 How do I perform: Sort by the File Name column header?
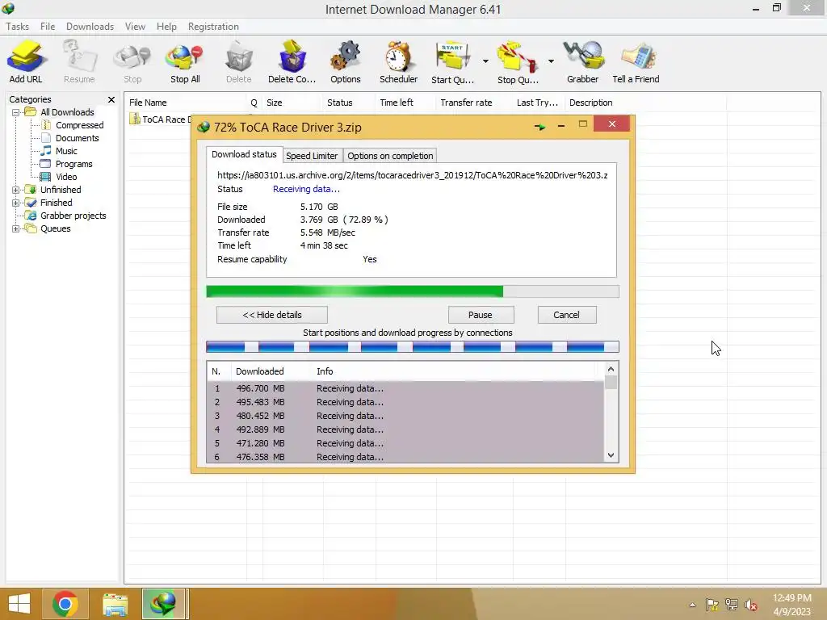[x=186, y=103]
